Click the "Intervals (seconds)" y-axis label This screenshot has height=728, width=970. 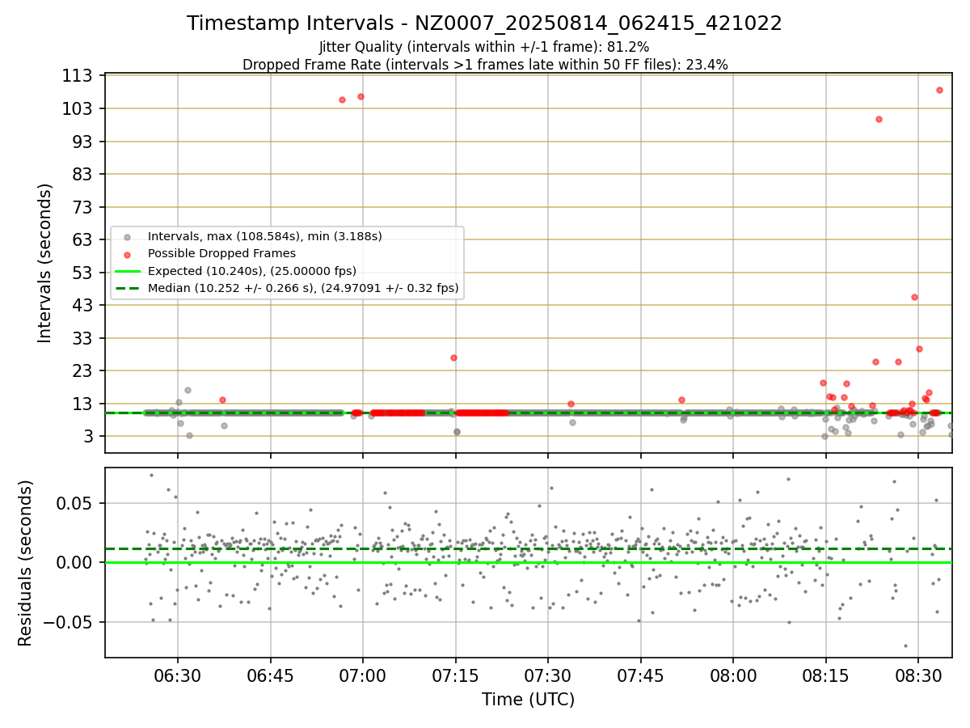[x=45, y=263]
